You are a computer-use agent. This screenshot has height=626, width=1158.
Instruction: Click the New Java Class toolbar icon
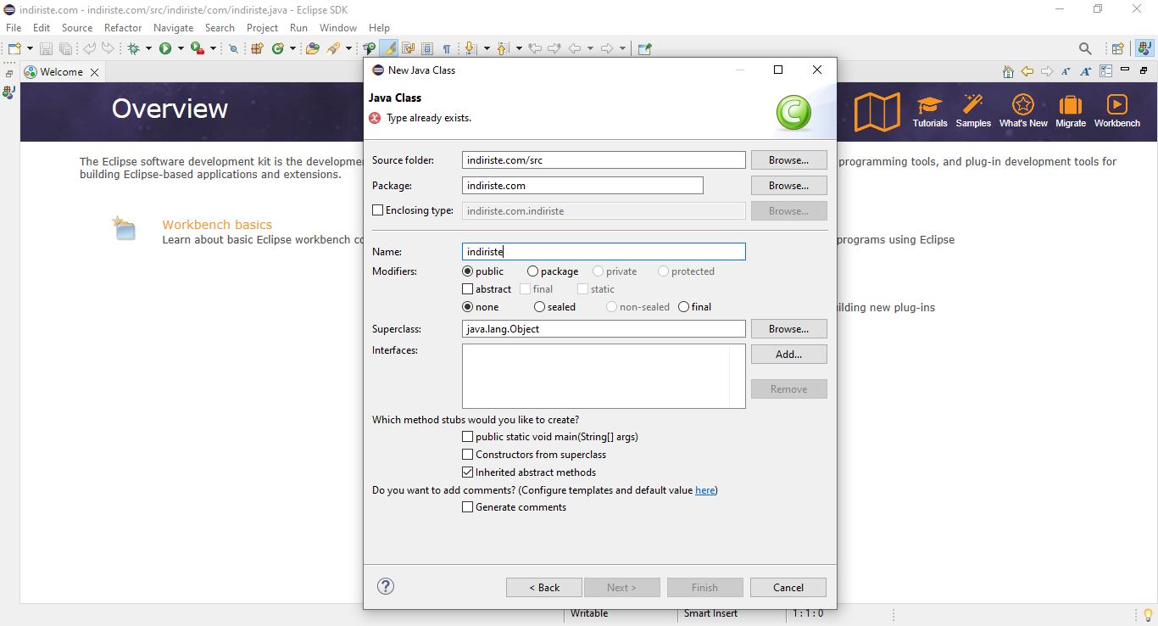tap(277, 48)
